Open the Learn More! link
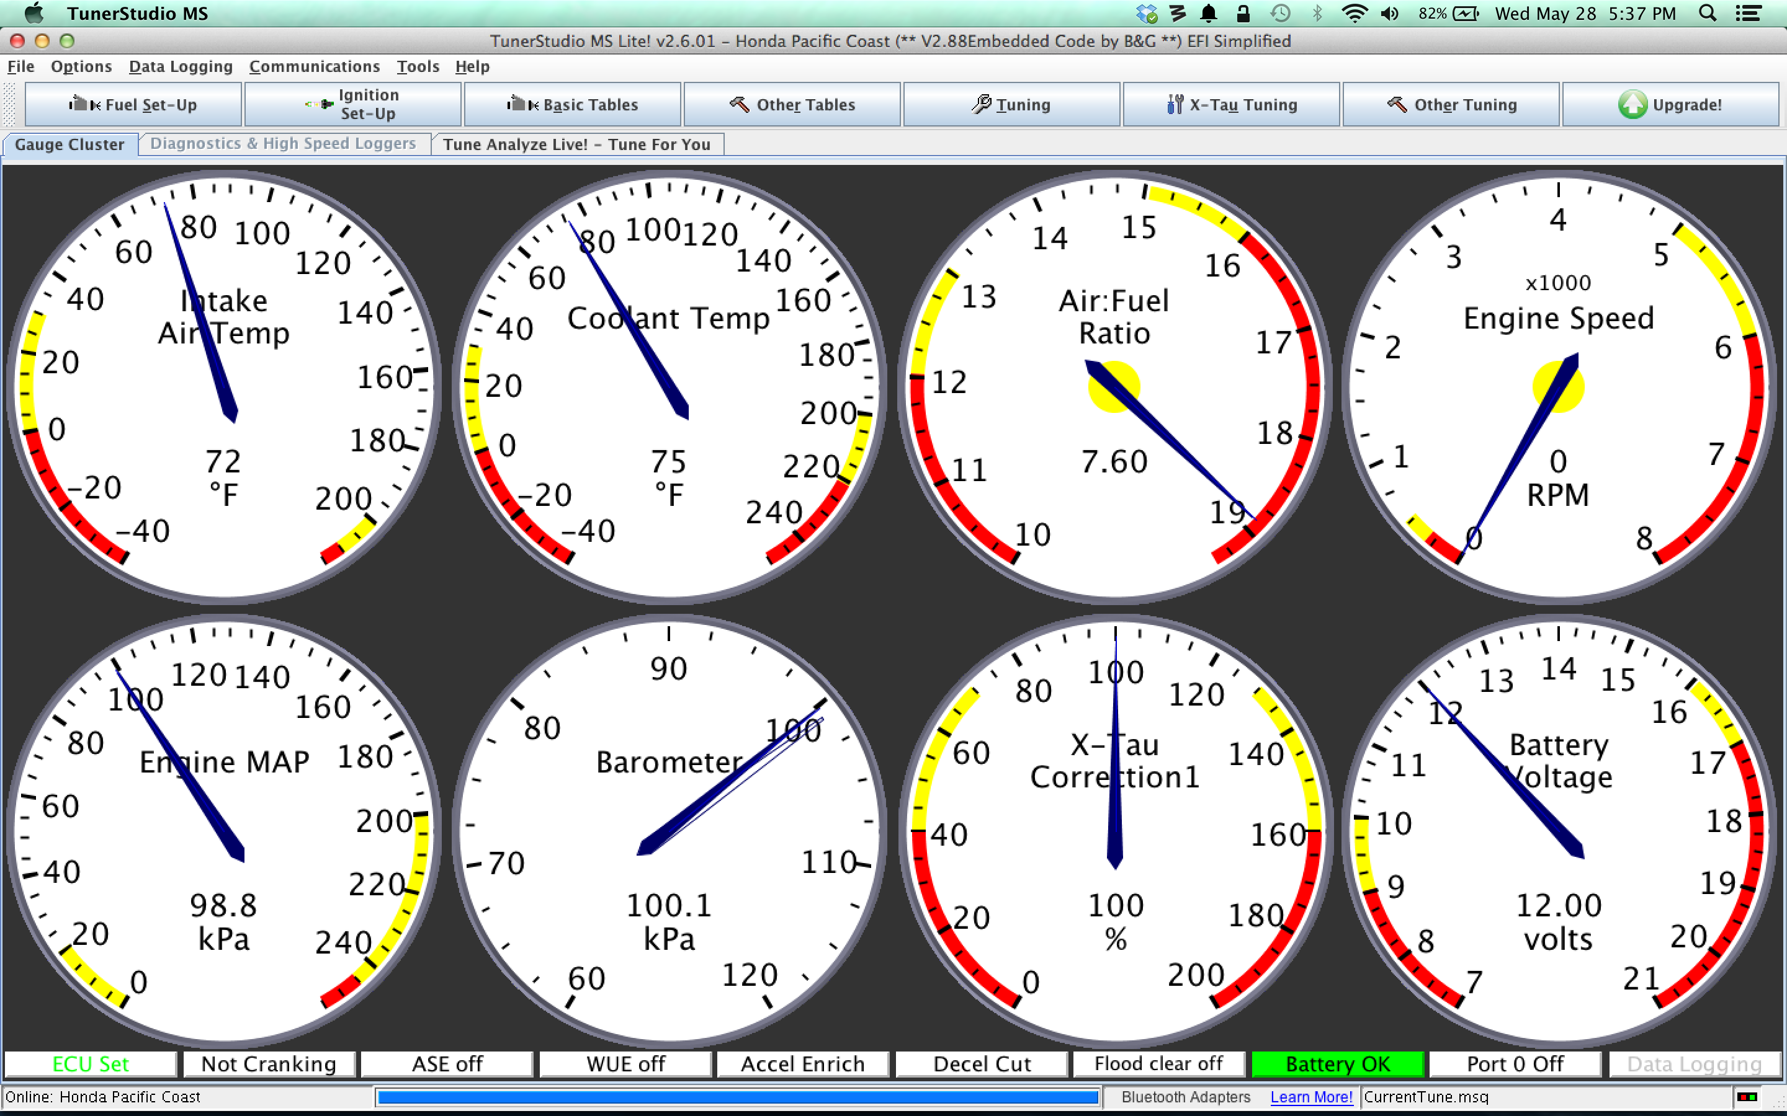1787x1116 pixels. (x=1312, y=1097)
